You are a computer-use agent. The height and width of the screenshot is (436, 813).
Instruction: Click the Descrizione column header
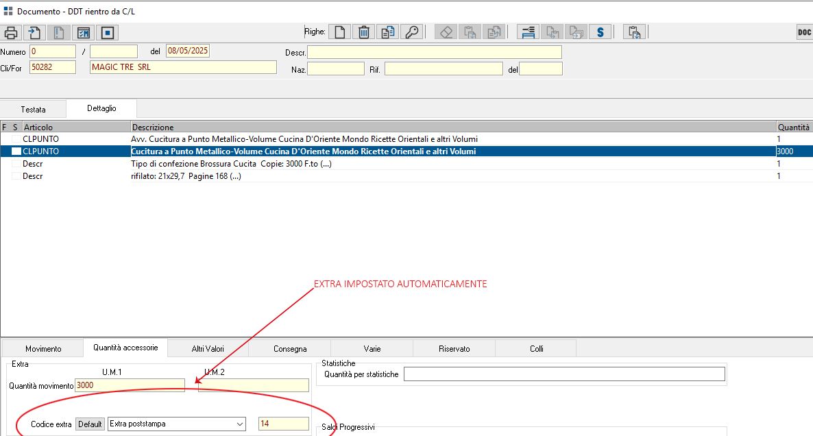453,127
